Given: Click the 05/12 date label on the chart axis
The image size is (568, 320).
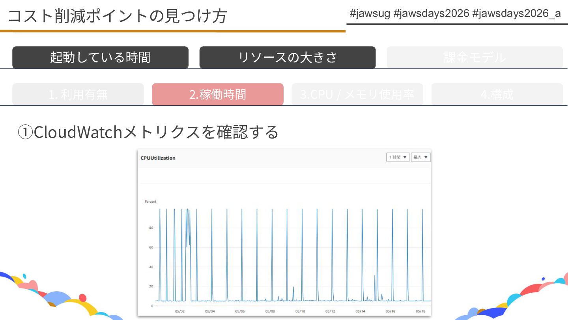Looking at the screenshot, I should click(x=330, y=311).
